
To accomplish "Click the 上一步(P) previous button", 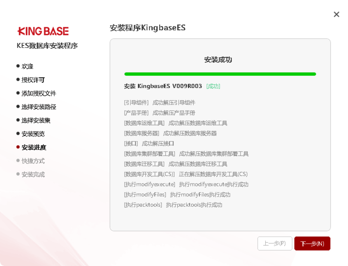I will [x=275, y=243].
